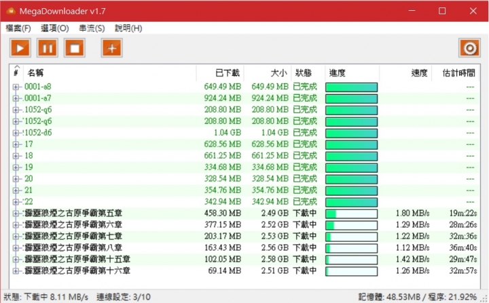
Task: Stop downloads with the stop button
Action: (75, 48)
